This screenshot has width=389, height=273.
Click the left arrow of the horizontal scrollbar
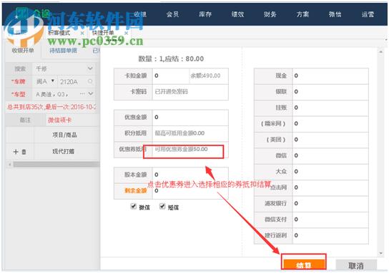click(10, 165)
